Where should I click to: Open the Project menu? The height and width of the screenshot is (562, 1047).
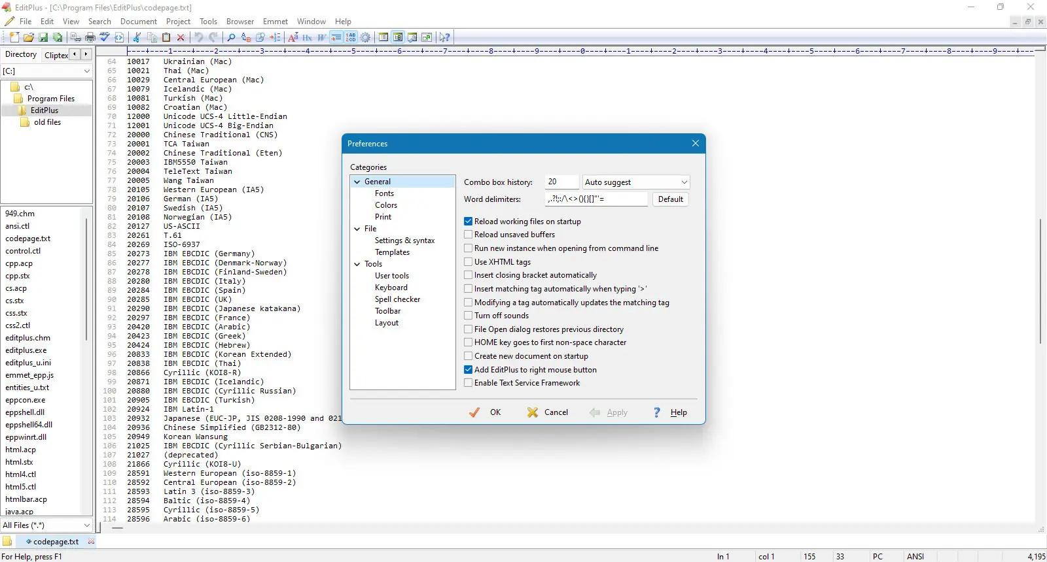click(178, 22)
